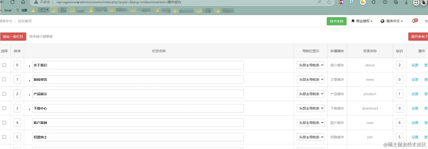Click 设置 link for 产品展示 row
The height and width of the screenshot is (149, 428).
coord(415,94)
